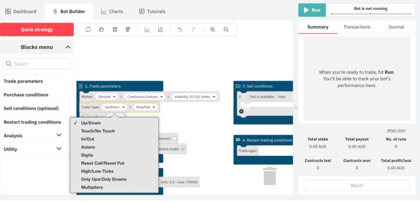Image resolution: width=420 pixels, height=202 pixels.
Task: Sort blocks with the sort icon
Action: pos(128,30)
